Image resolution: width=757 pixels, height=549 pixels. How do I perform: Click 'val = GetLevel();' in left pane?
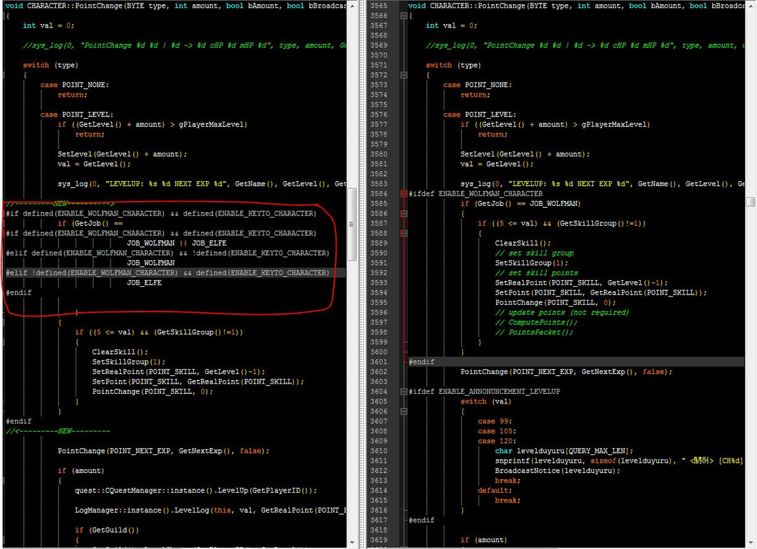click(94, 164)
